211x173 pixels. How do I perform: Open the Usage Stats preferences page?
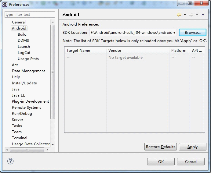click(x=28, y=59)
